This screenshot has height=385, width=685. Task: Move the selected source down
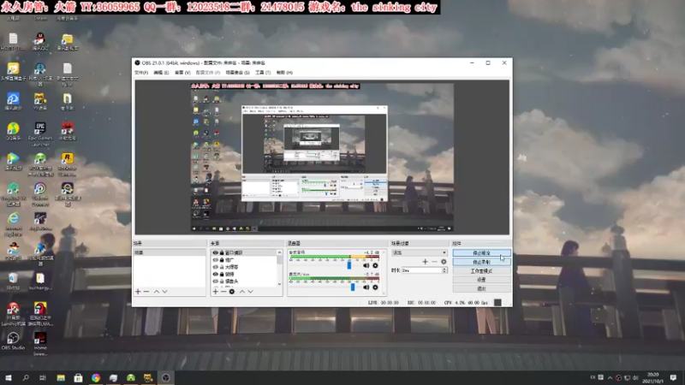coord(250,292)
